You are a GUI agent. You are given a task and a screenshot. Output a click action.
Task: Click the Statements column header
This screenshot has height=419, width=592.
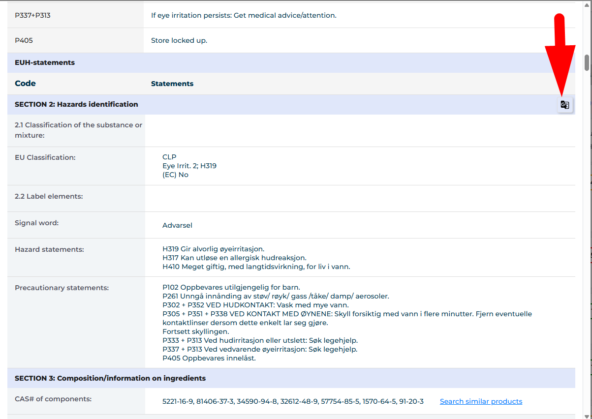[x=172, y=84]
